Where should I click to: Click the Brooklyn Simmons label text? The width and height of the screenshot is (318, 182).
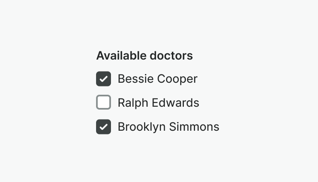(x=168, y=127)
